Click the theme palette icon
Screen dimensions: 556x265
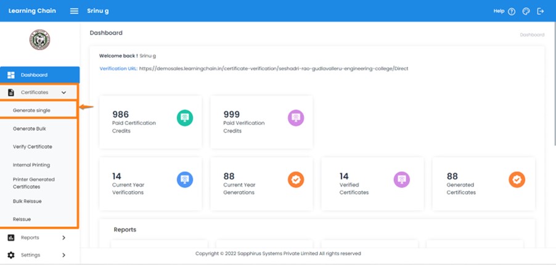[x=526, y=11]
